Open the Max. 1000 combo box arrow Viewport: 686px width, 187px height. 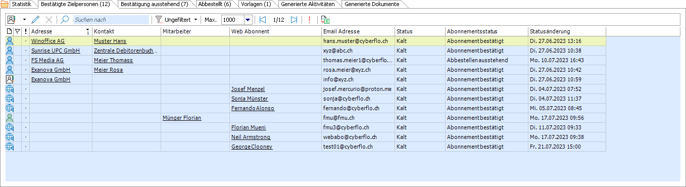coord(248,20)
